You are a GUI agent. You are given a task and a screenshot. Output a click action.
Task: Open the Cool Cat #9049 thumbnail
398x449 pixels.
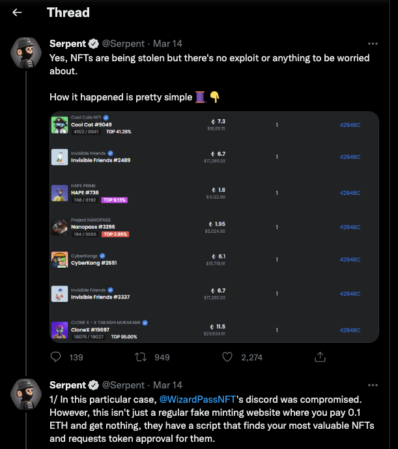pyautogui.click(x=59, y=125)
